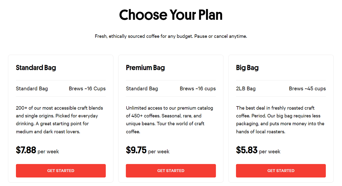Click Get Started under the Big Bag plan
The height and width of the screenshot is (186, 342).
[281, 171]
